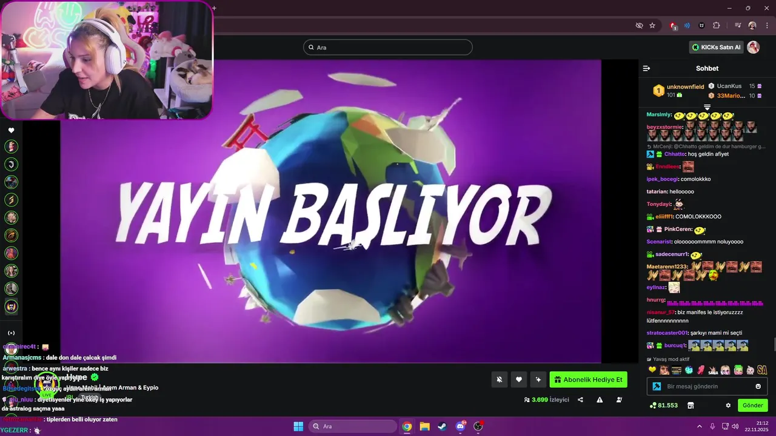The width and height of the screenshot is (776, 436).
Task: Open File Explorer from the taskbar
Action: (x=424, y=426)
